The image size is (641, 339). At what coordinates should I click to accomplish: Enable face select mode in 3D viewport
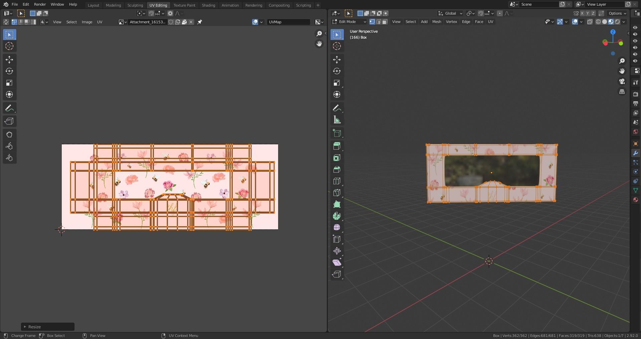(x=385, y=22)
